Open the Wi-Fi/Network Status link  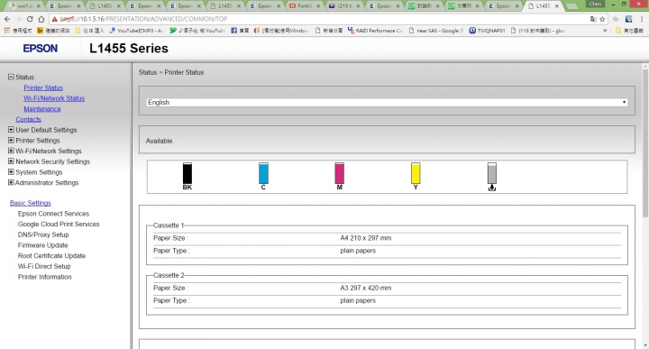[x=54, y=98]
